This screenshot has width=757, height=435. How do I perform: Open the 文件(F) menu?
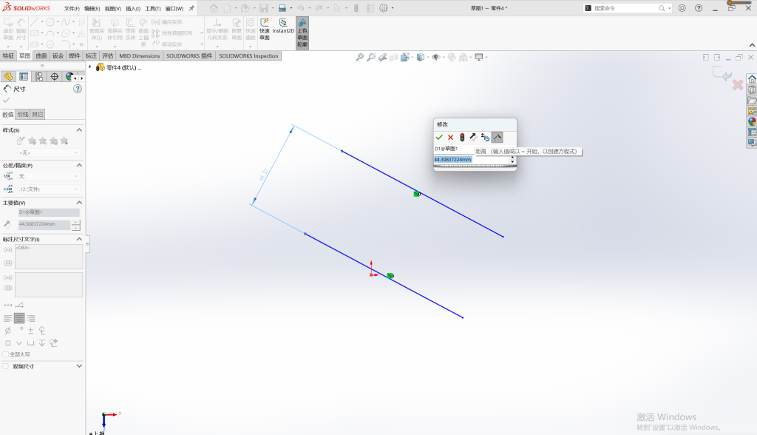click(72, 9)
